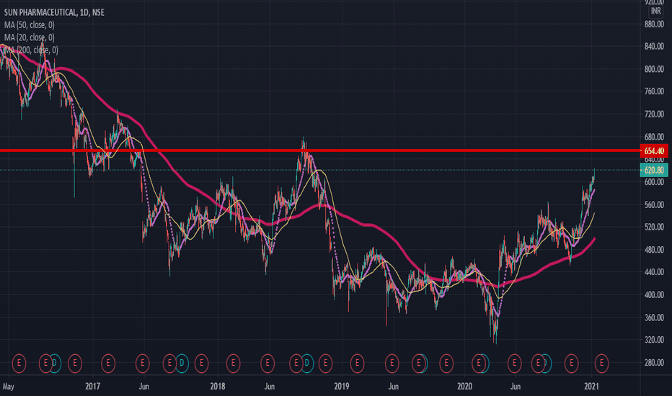Click the 560.00 price axis value
Image resolution: width=672 pixels, height=396 pixels.
coord(654,204)
